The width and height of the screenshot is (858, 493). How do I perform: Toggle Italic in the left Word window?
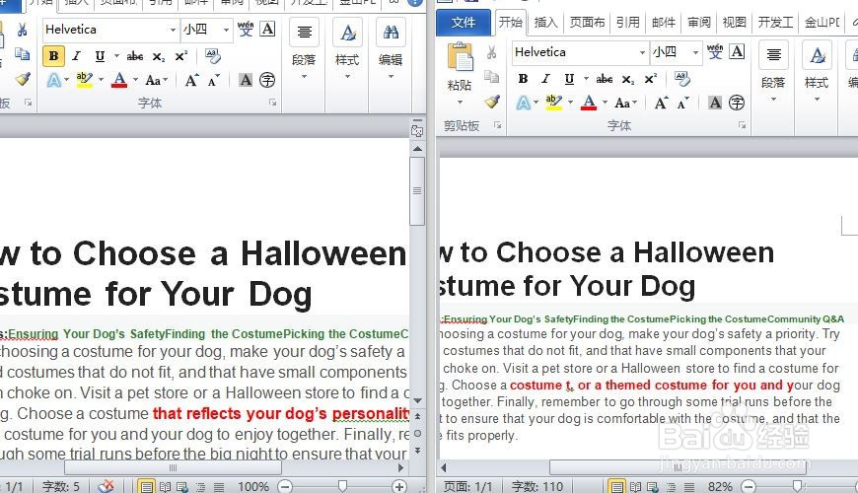click(x=76, y=56)
